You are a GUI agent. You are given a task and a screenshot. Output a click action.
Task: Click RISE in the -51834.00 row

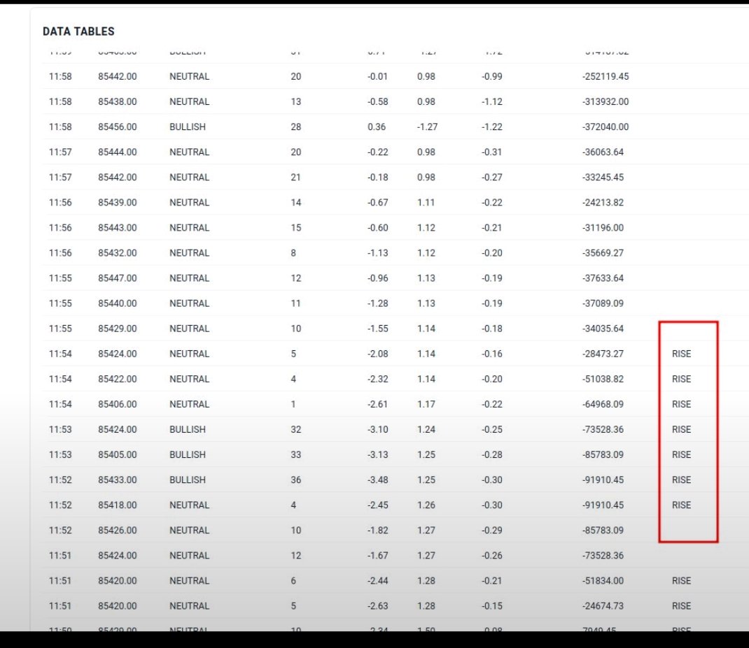tap(681, 581)
